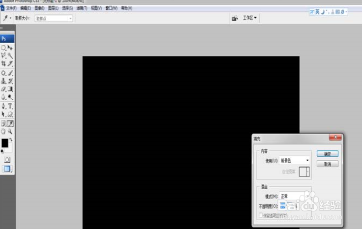Viewport: 362px width, 229px height.
Task: Select the Dodge/Burn tool
Action: (10, 97)
